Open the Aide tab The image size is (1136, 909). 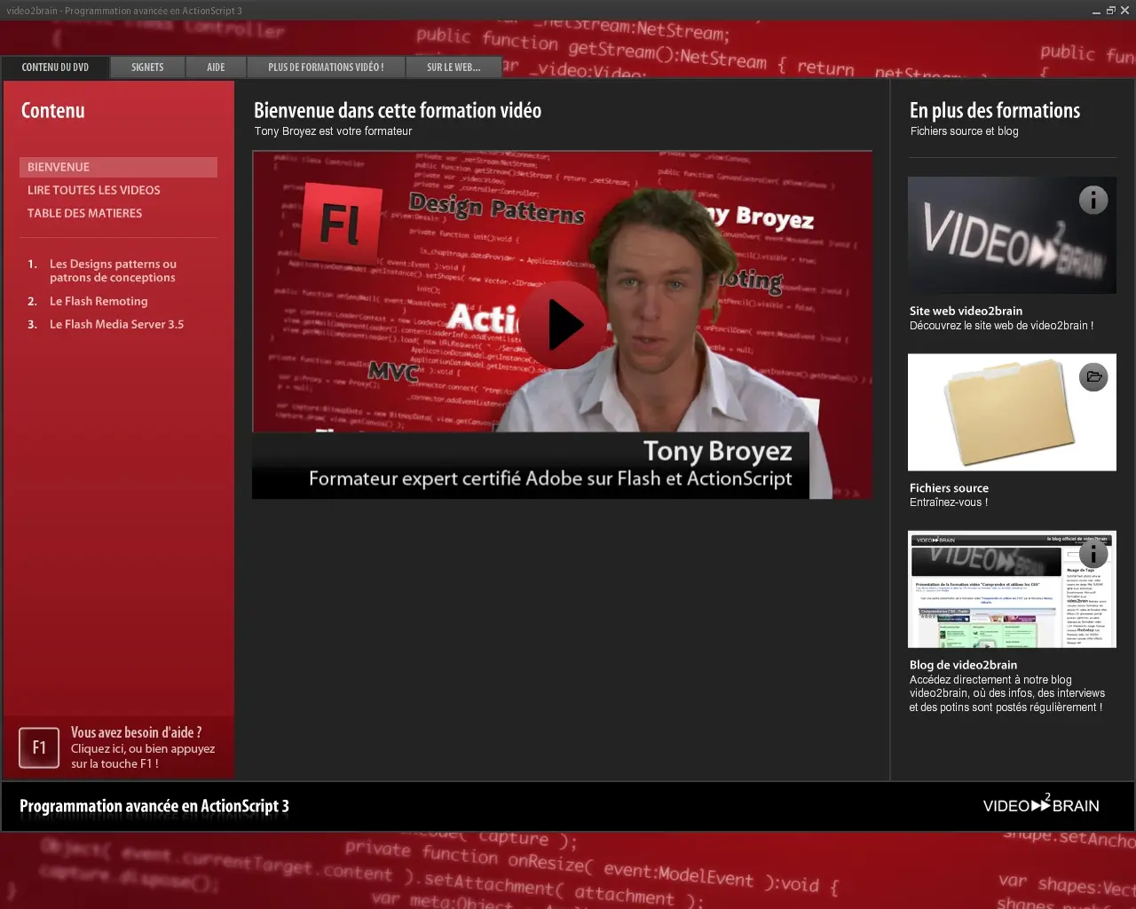(216, 67)
